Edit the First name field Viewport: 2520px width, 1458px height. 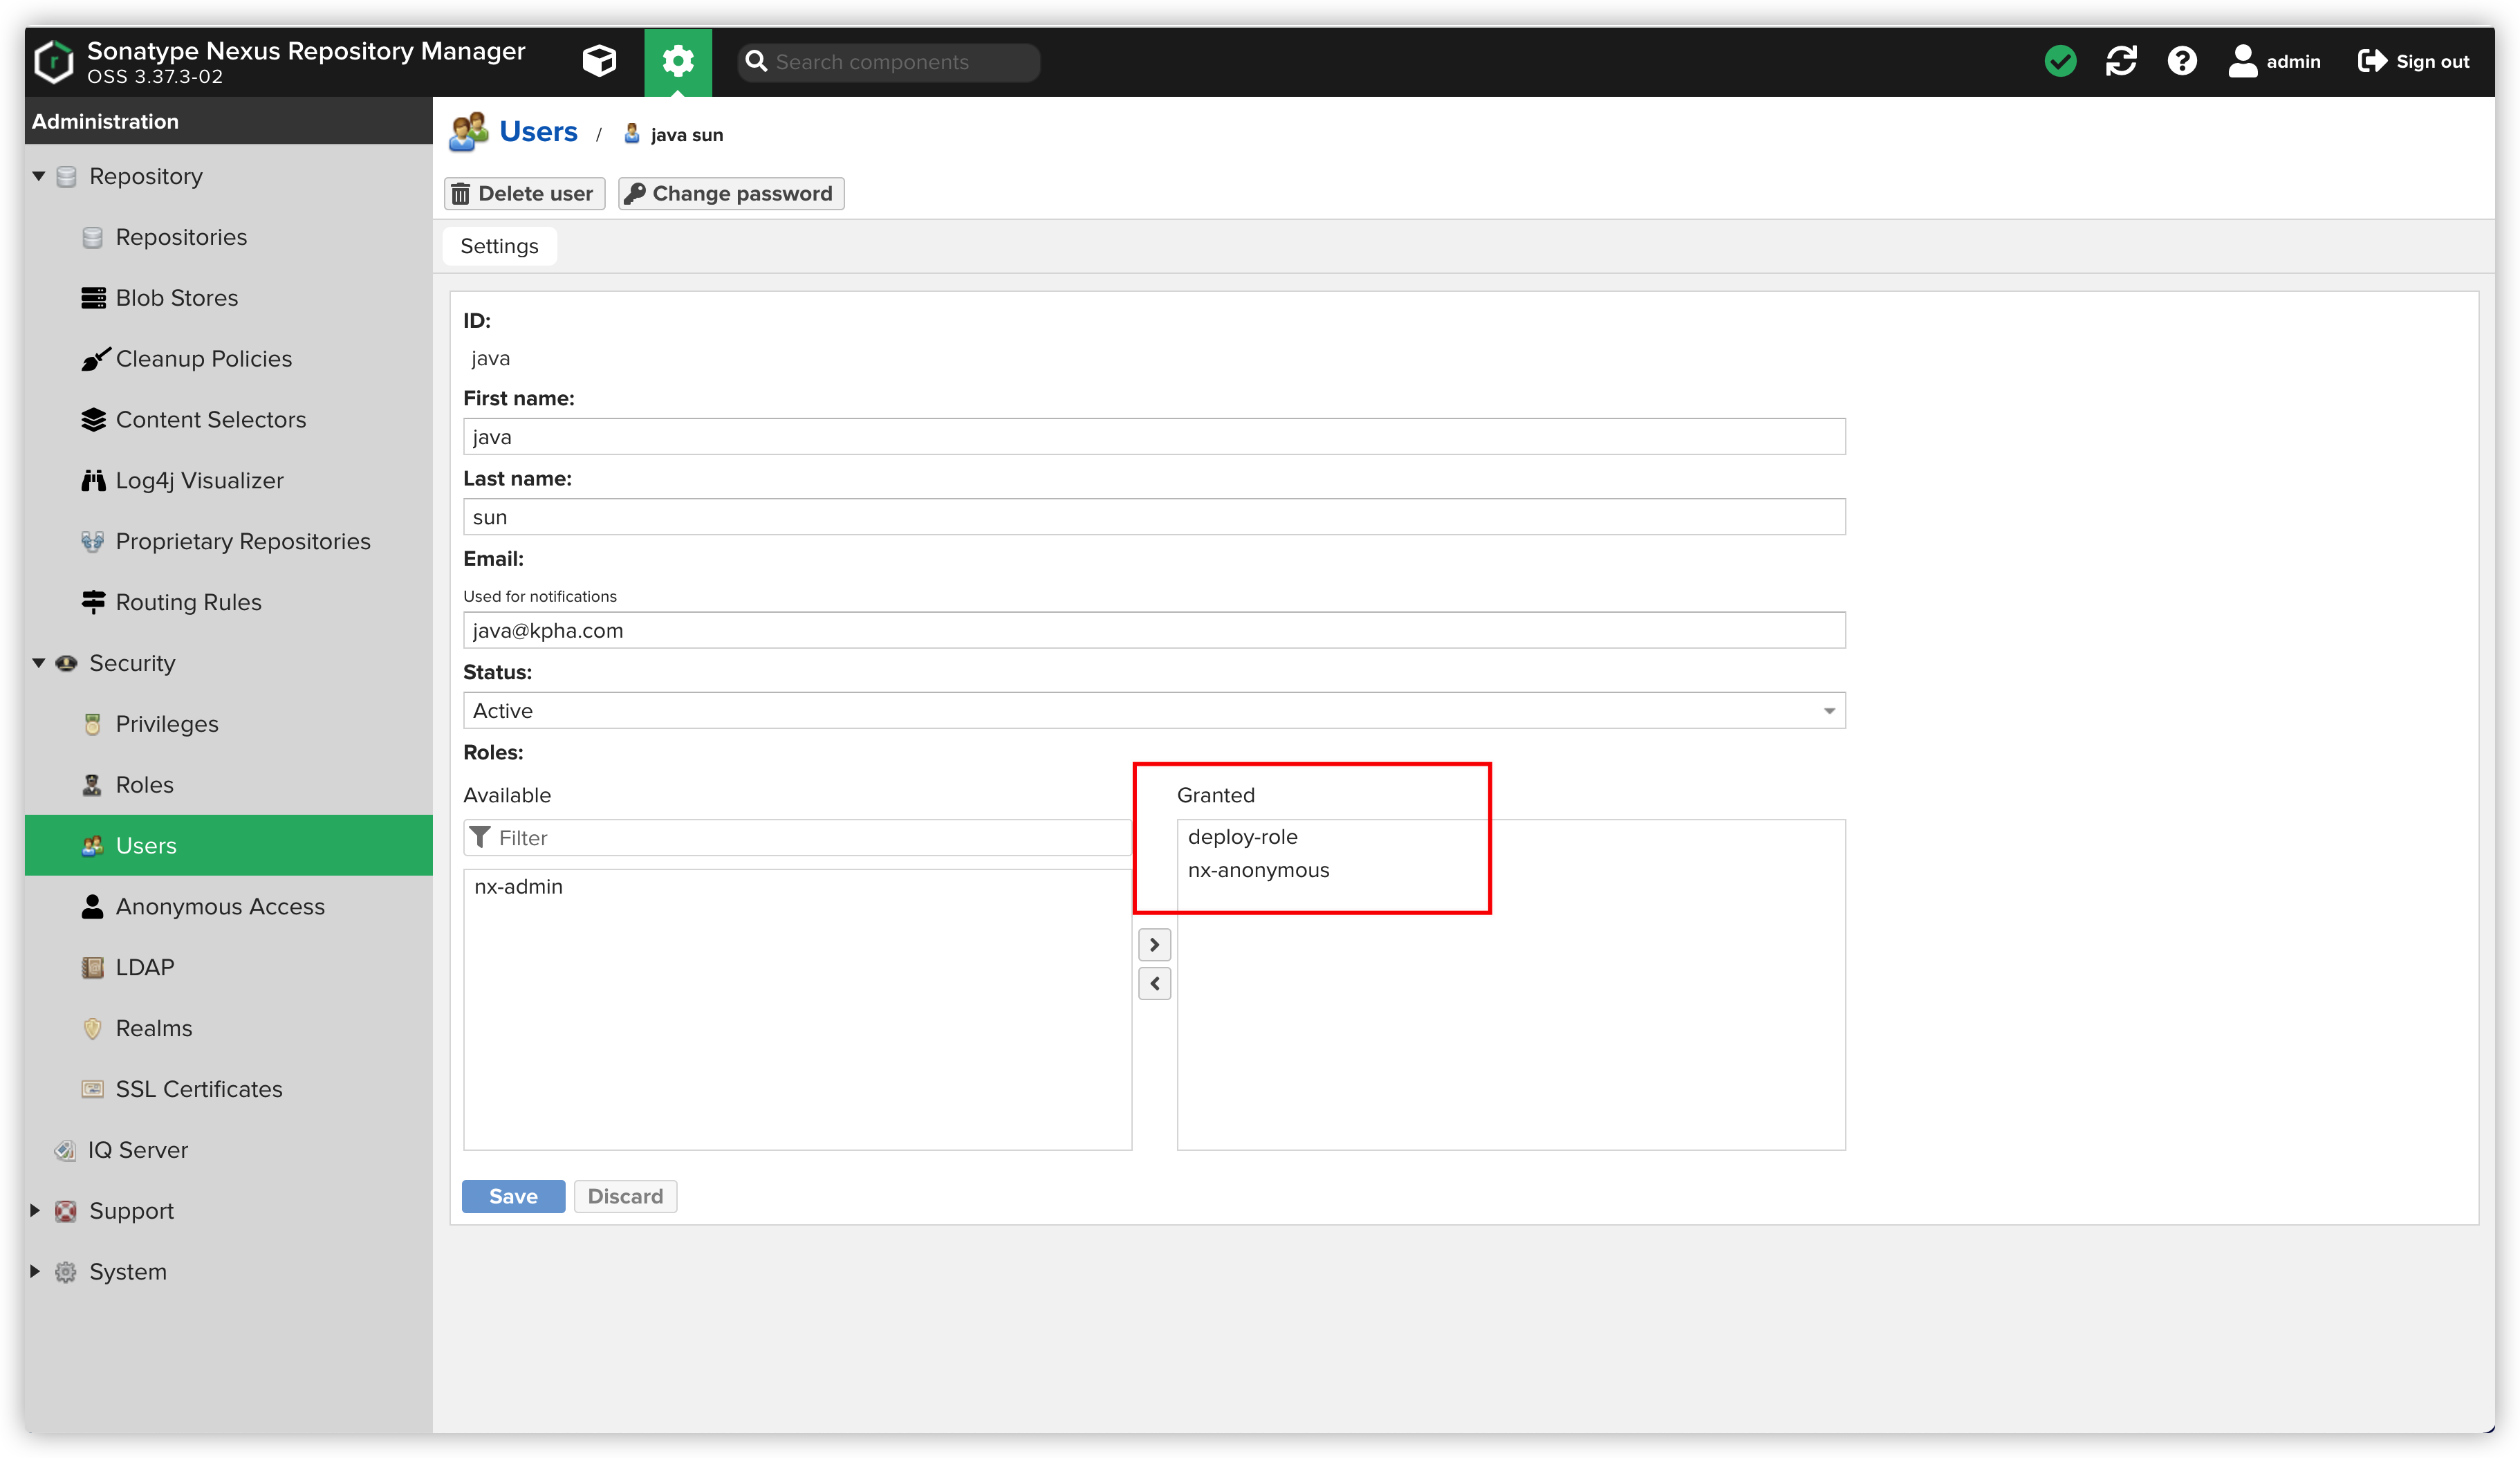(1154, 437)
